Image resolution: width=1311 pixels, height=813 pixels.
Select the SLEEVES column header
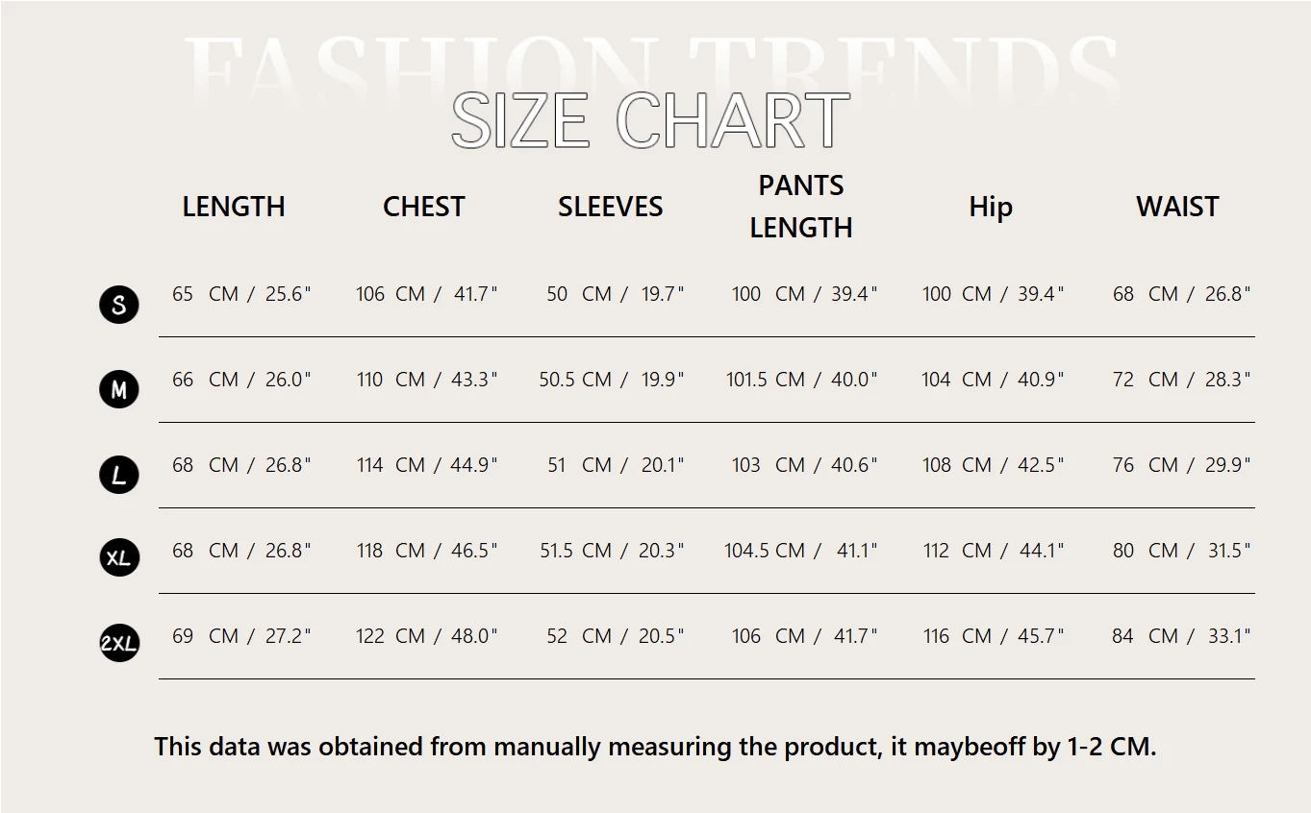tap(610, 207)
